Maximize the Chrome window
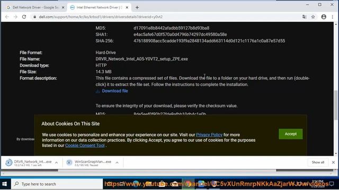339x190 pixels. click(320, 5)
